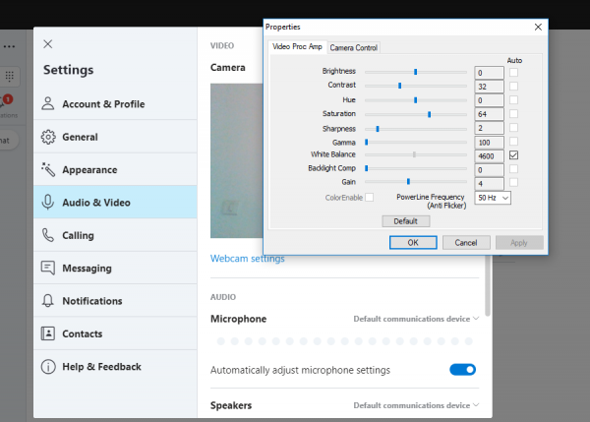
Task: Open notifications with red badge
Action: click(x=7, y=99)
